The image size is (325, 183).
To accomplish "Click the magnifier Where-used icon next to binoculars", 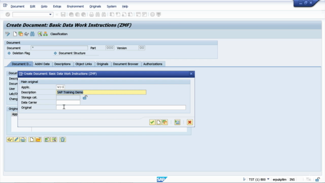I will point(40,34).
